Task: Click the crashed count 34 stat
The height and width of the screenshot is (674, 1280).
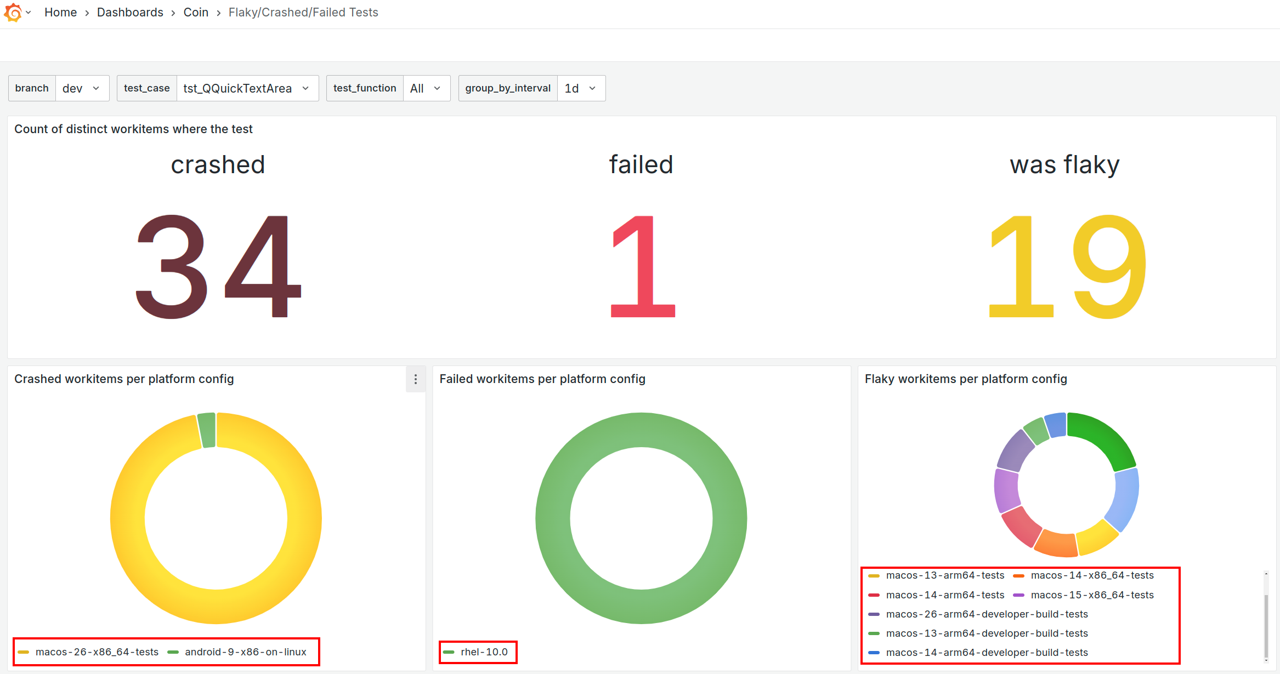Action: pos(218,266)
